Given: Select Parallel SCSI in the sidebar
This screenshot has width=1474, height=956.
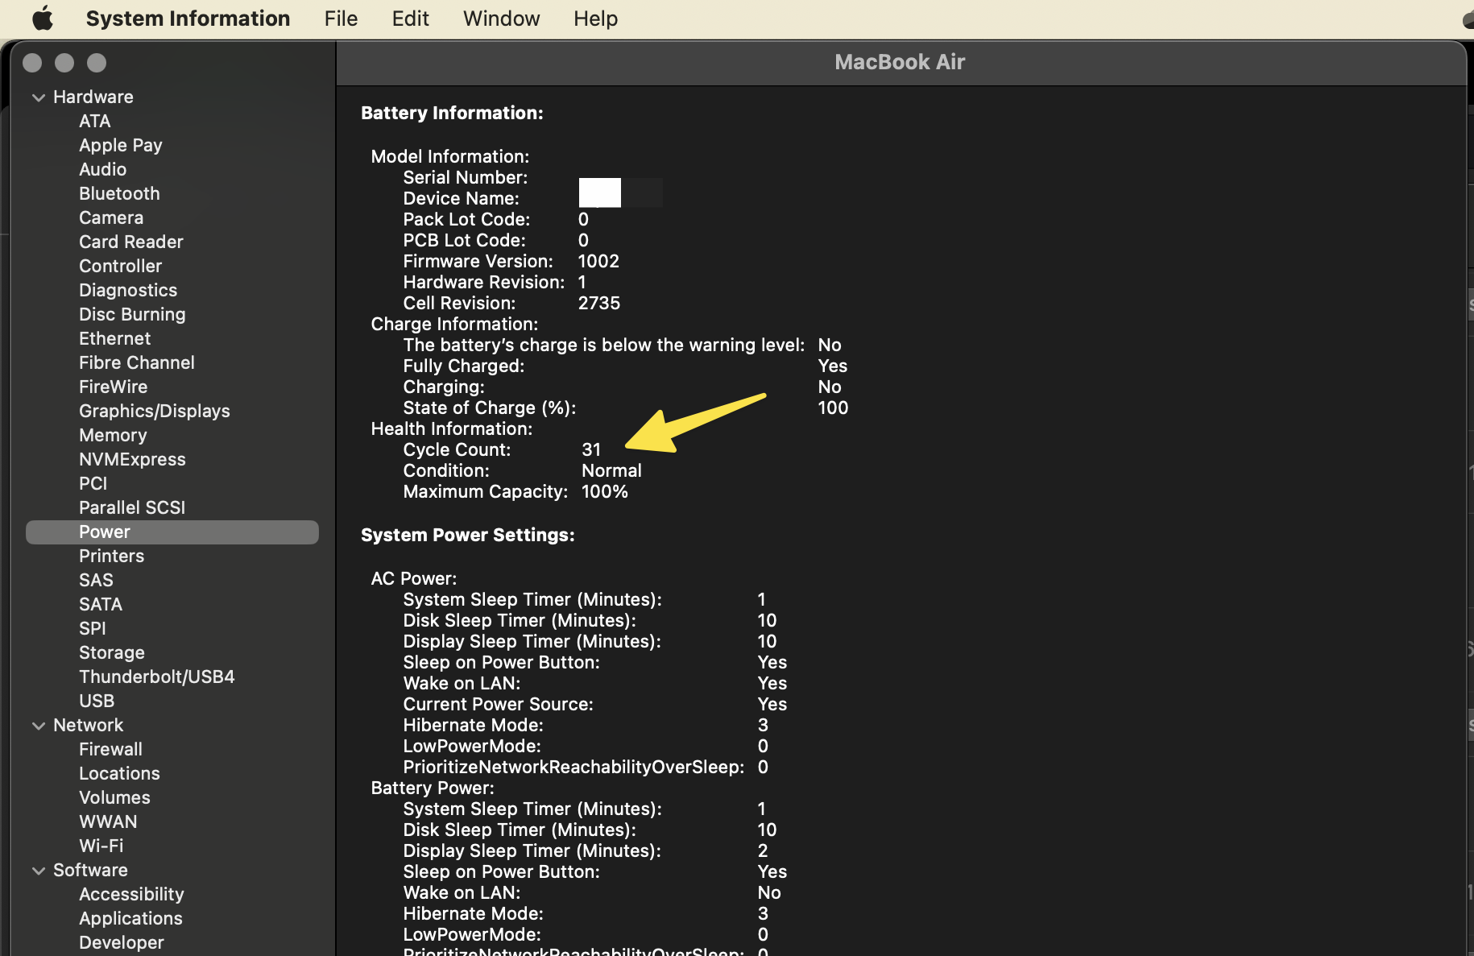Looking at the screenshot, I should pyautogui.click(x=132, y=507).
